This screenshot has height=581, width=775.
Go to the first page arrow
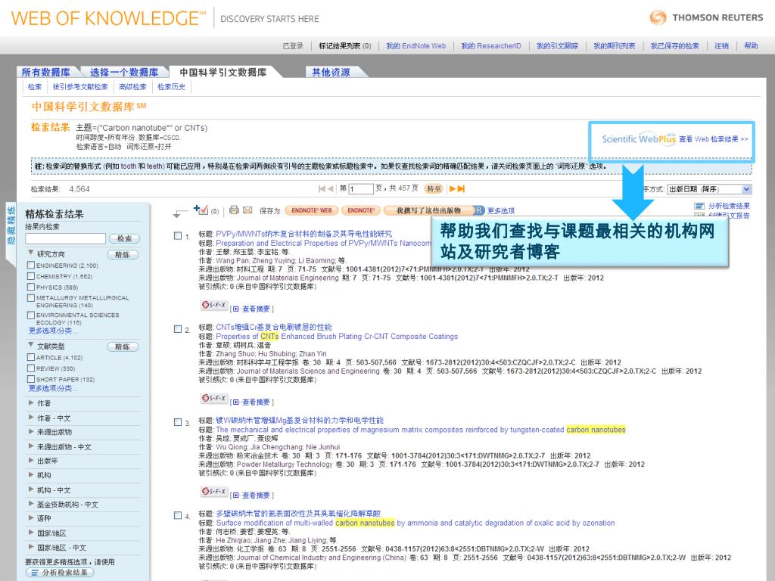322,188
